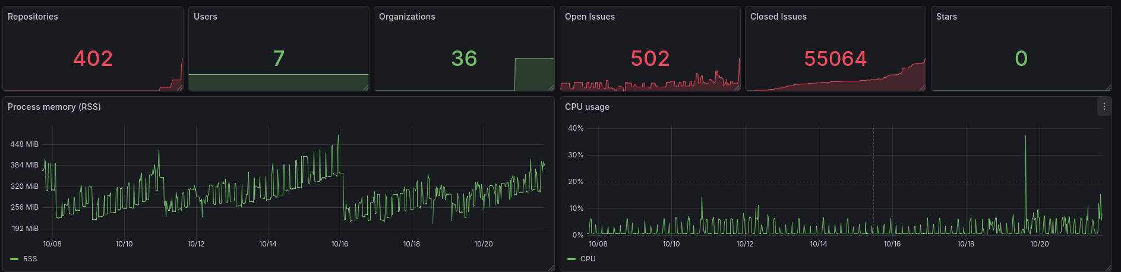
Task: Click the 20% CPU axis label
Action: coord(576,182)
